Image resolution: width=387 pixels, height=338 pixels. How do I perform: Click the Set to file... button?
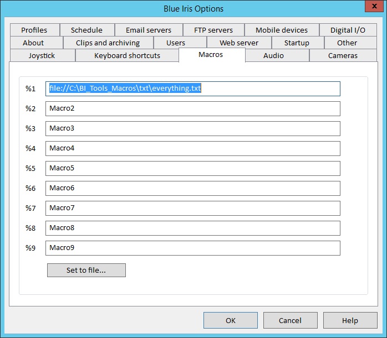(x=86, y=271)
